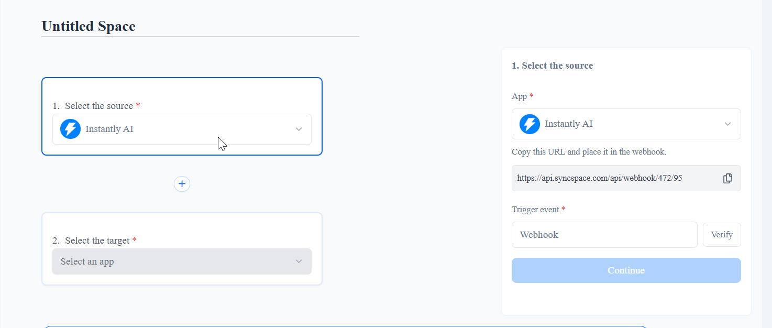The image size is (772, 328).
Task: Click the plus icon between the cards
Action: 182,184
